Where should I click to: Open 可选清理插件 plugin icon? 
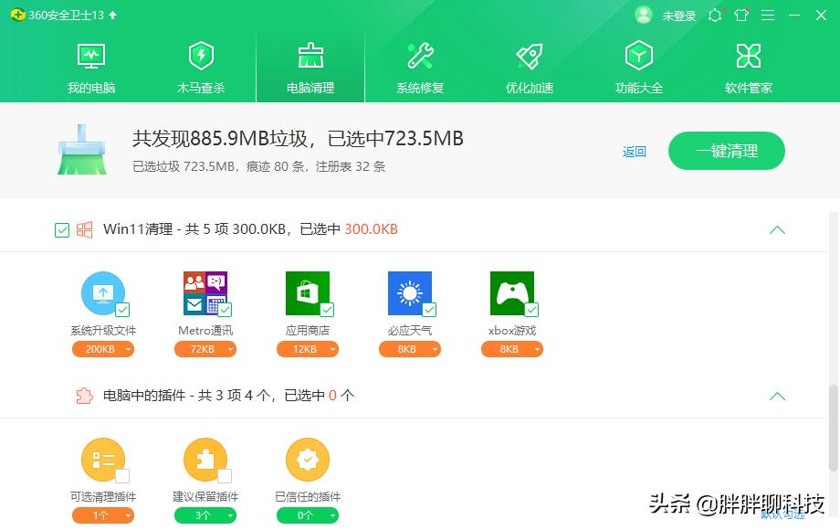click(103, 460)
